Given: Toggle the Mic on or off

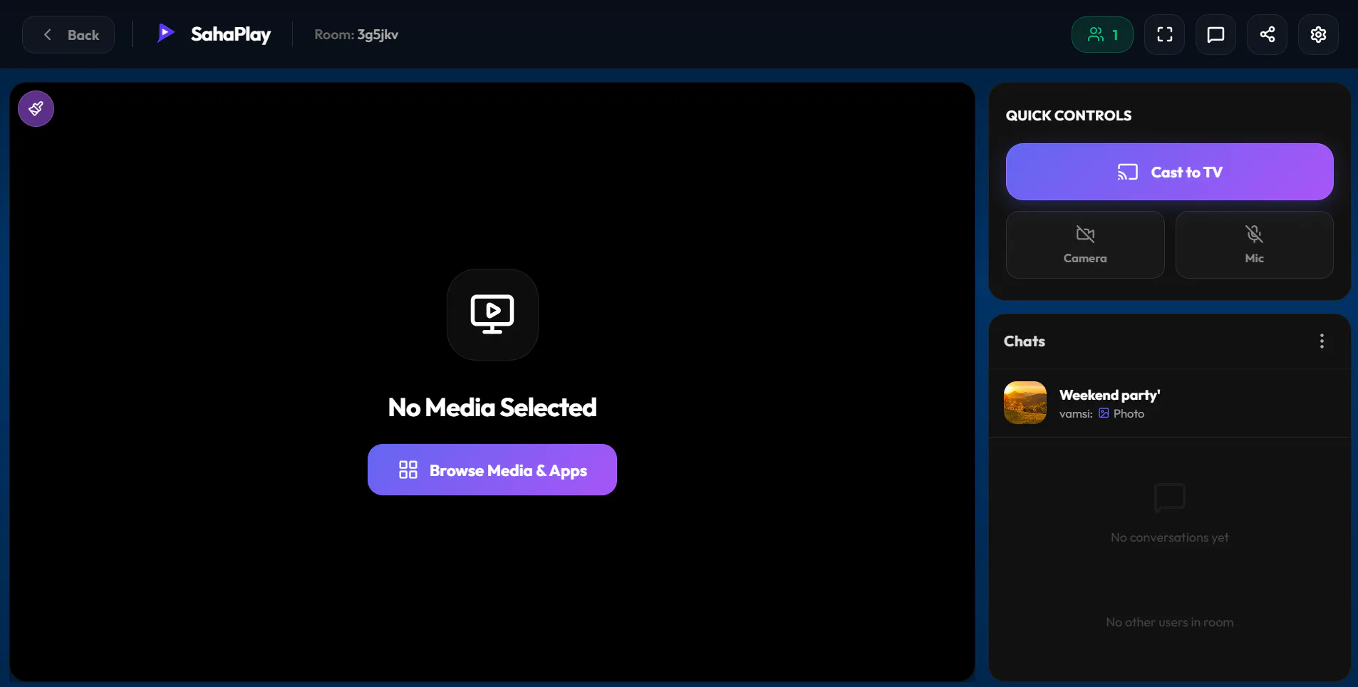Looking at the screenshot, I should click(1254, 244).
